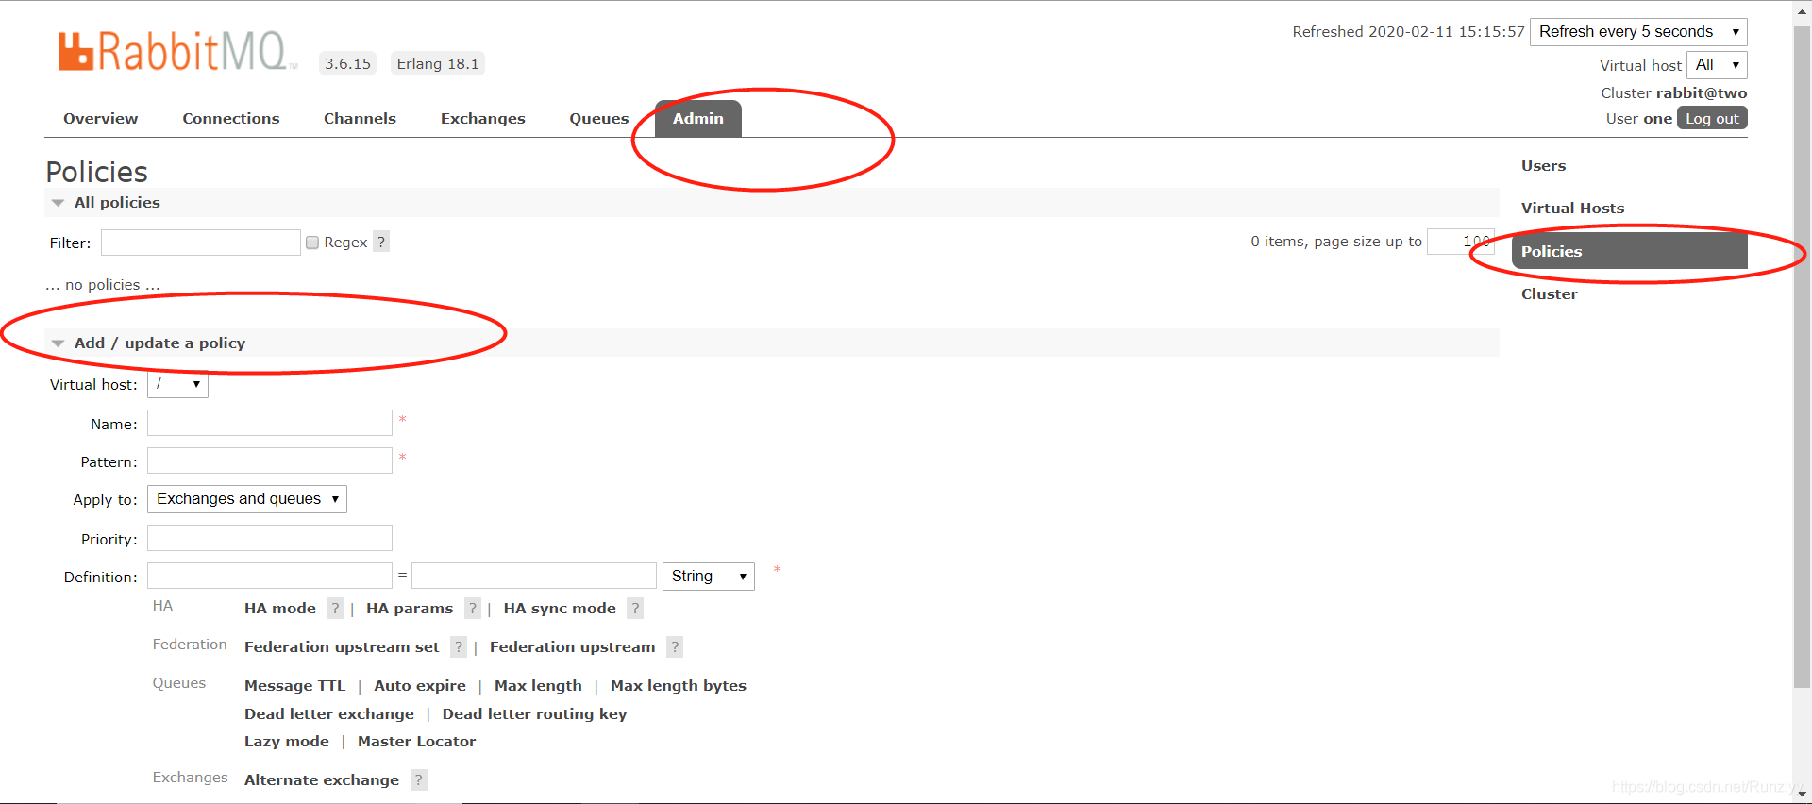
Task: Click the RabbitMQ logo
Action: (x=176, y=51)
